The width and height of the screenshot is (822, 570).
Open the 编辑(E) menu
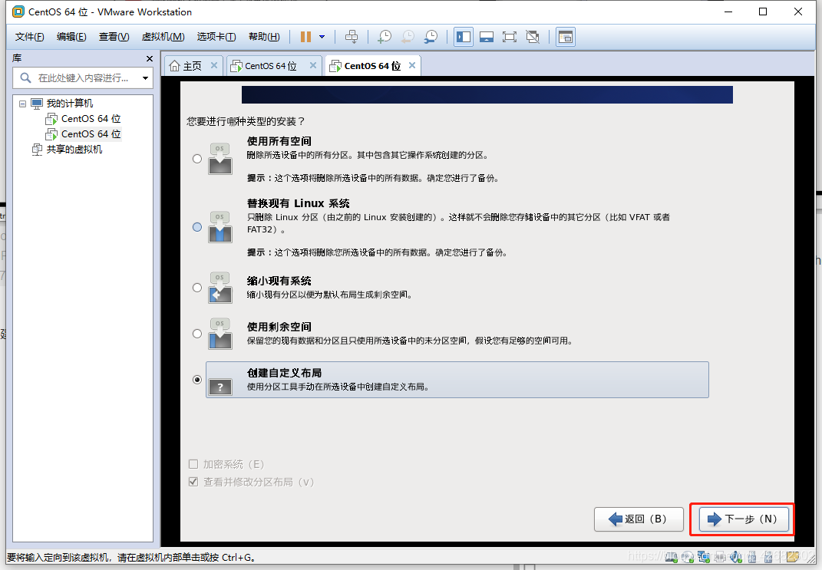[x=71, y=37]
